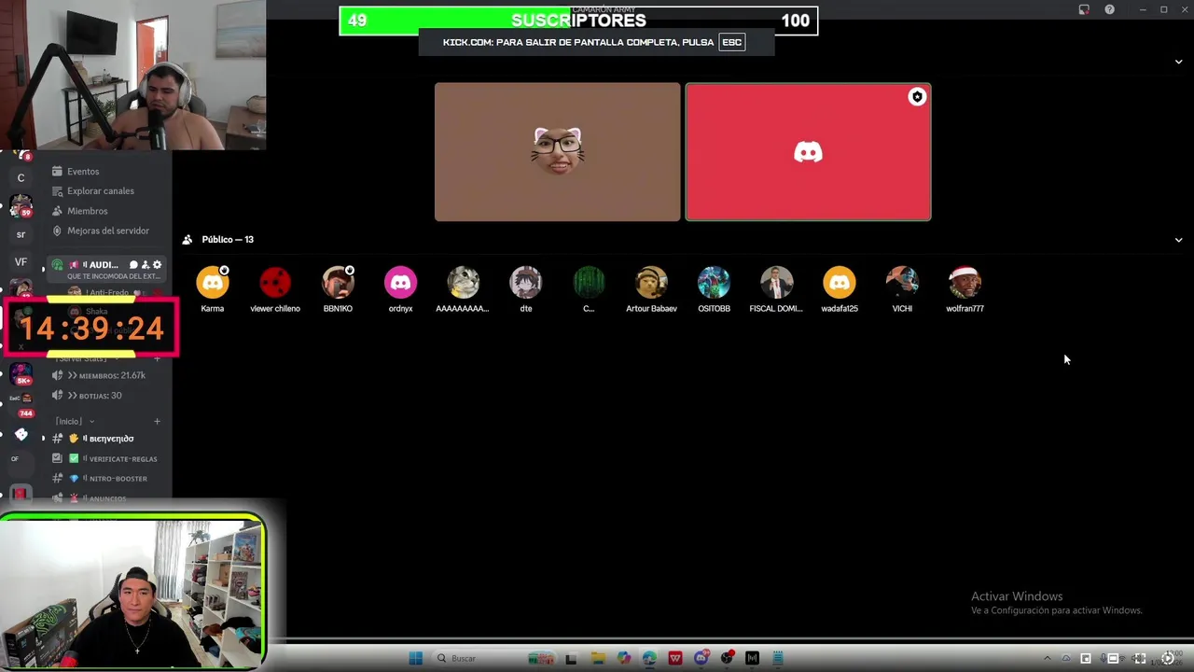This screenshot has width=1194, height=672.
Task: Select server icon with 744 badge
Action: click(x=21, y=402)
